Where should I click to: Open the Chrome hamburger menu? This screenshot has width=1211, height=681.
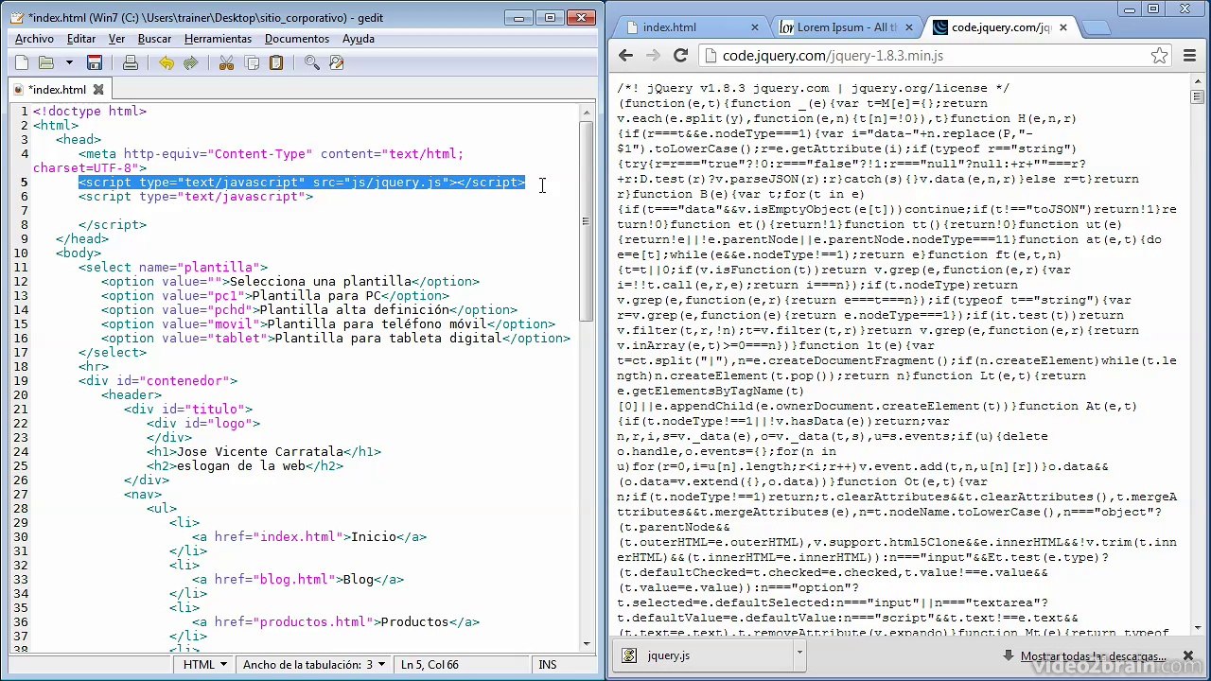point(1191,56)
